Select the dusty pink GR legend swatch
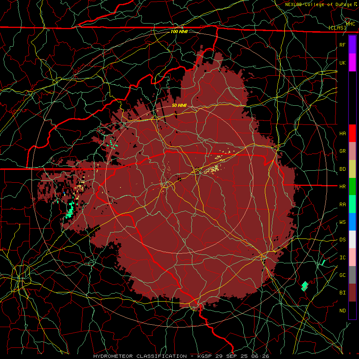Screen dimensions: 359x359 352,151
